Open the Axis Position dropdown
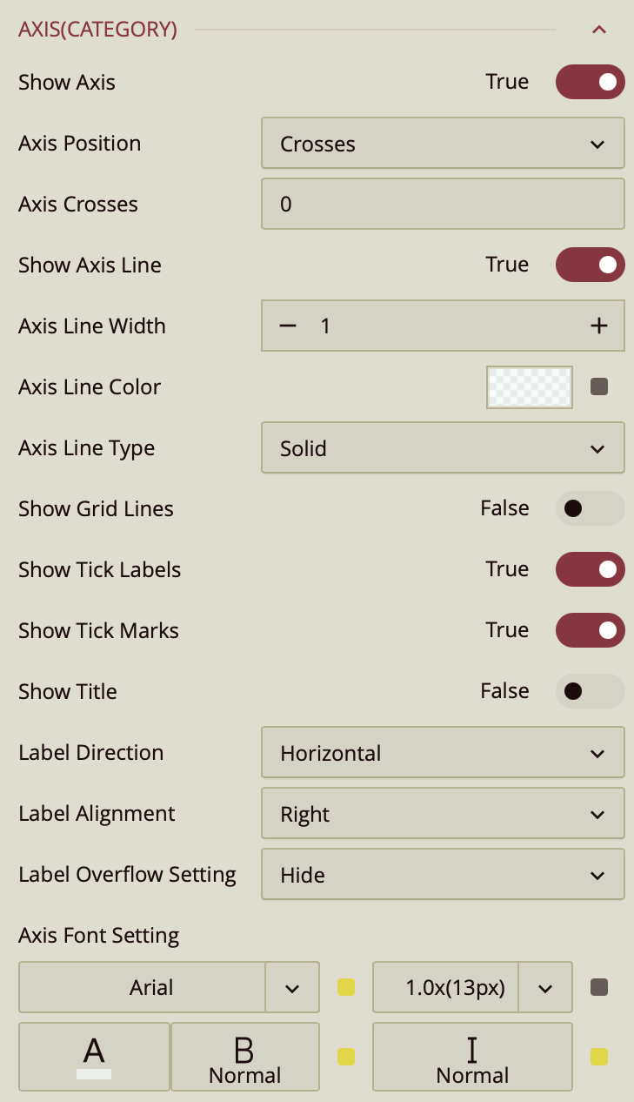This screenshot has width=634, height=1102. click(443, 144)
